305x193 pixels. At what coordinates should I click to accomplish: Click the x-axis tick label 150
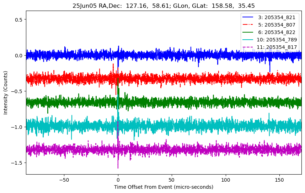pos(279,180)
